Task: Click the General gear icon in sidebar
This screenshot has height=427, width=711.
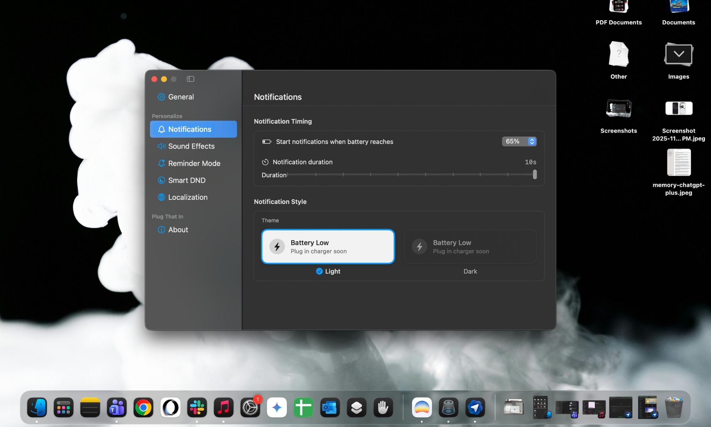Action: (x=161, y=97)
